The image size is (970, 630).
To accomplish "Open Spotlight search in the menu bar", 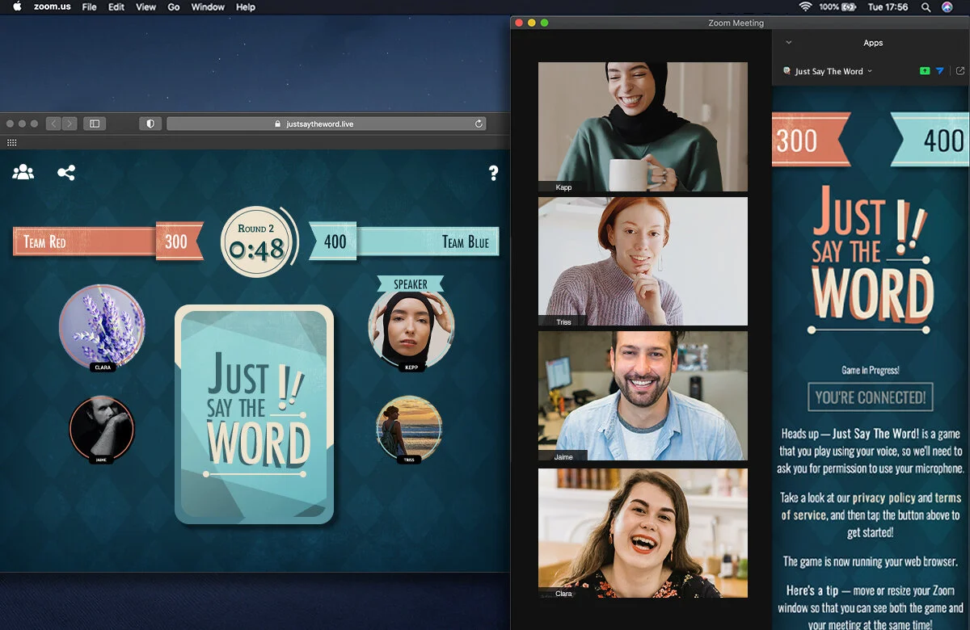I will tap(926, 6).
